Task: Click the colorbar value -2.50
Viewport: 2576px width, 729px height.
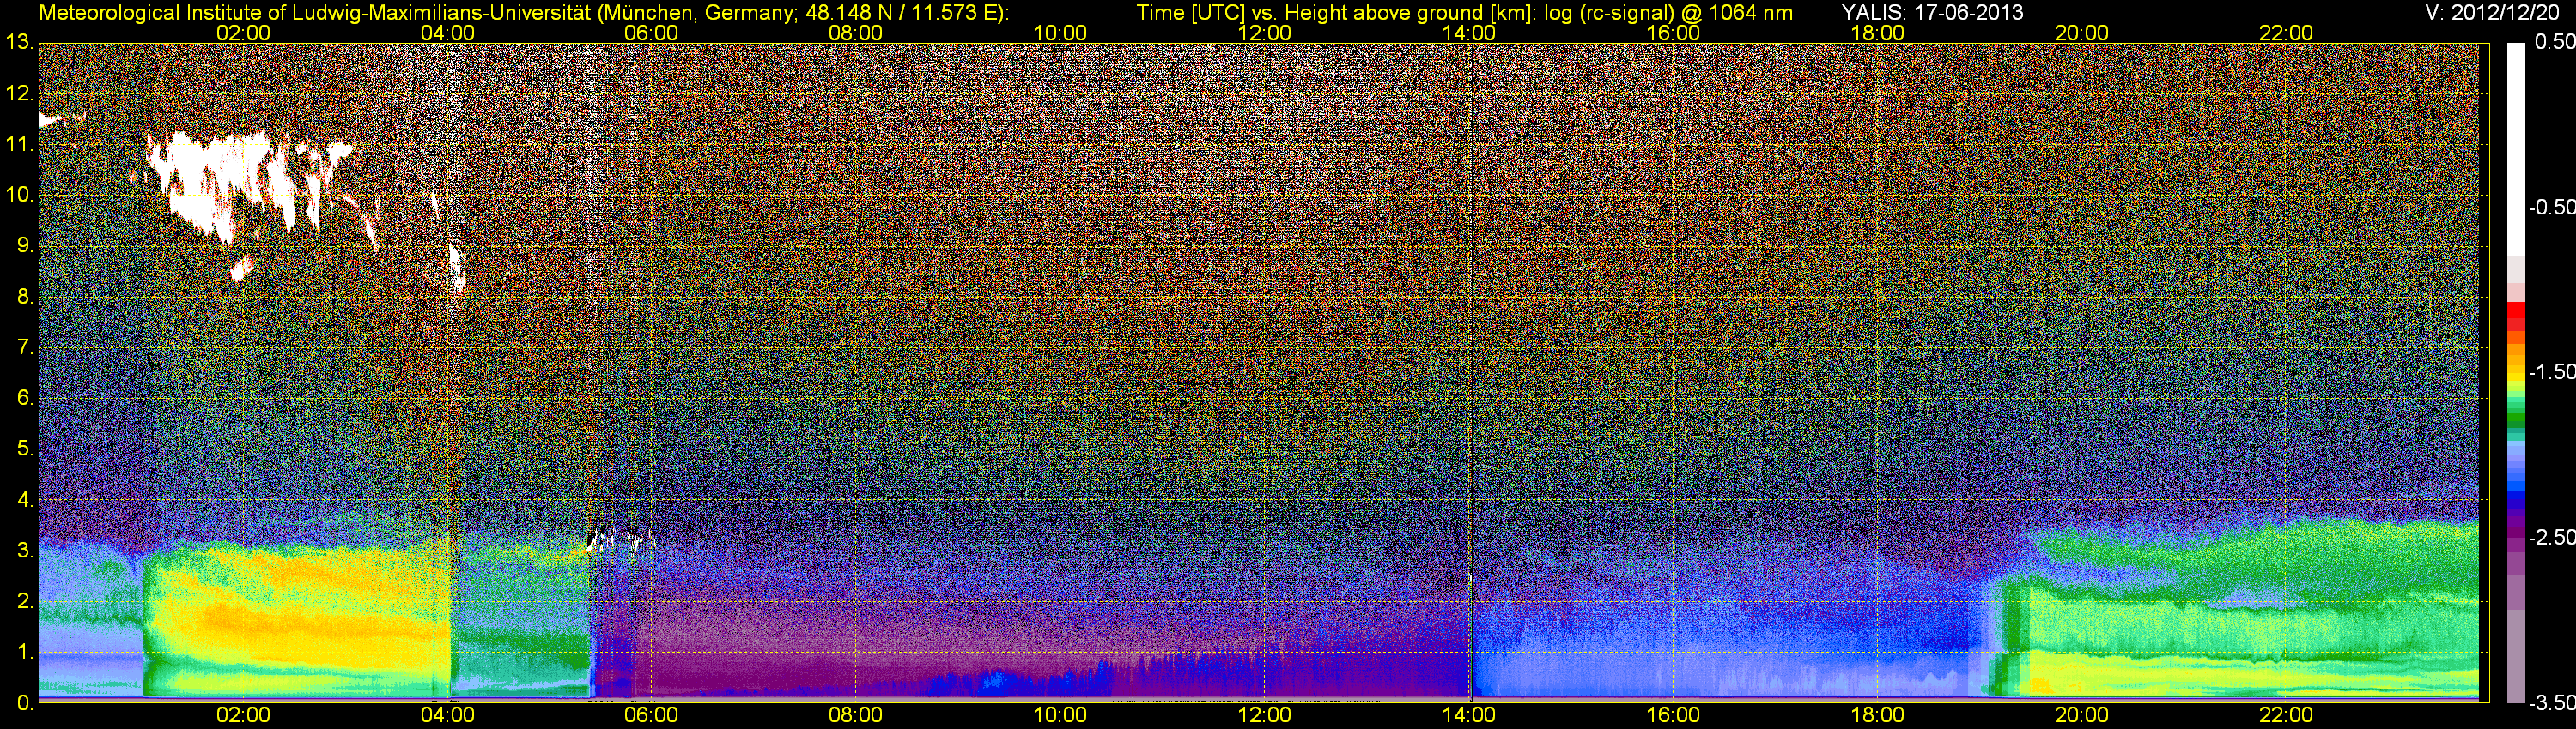Action: 2551,537
